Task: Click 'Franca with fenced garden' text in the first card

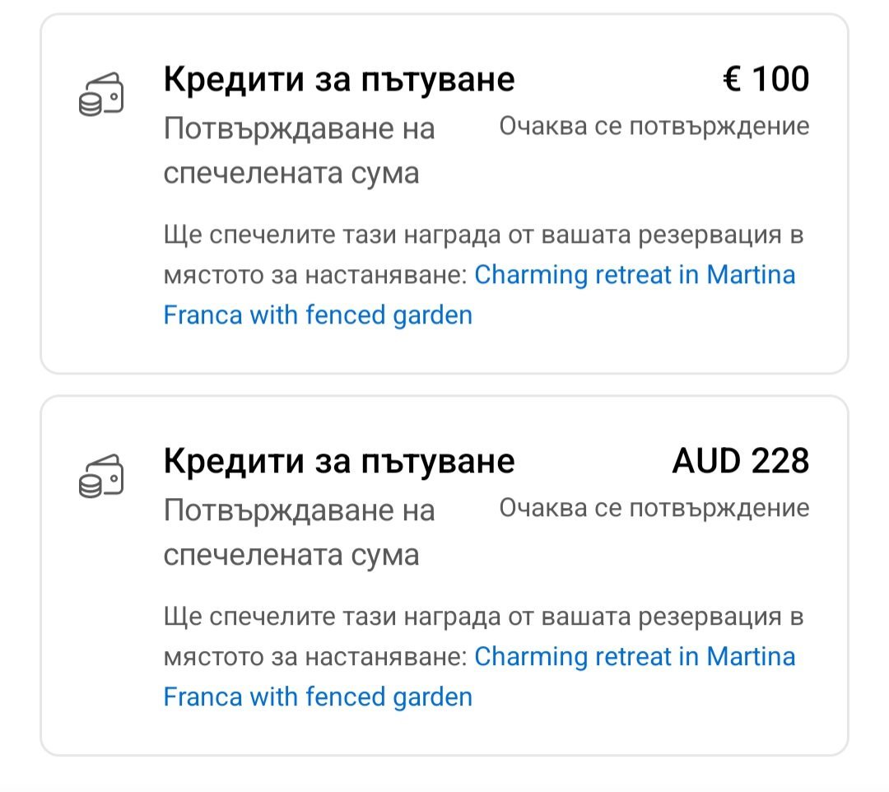Action: [x=318, y=315]
